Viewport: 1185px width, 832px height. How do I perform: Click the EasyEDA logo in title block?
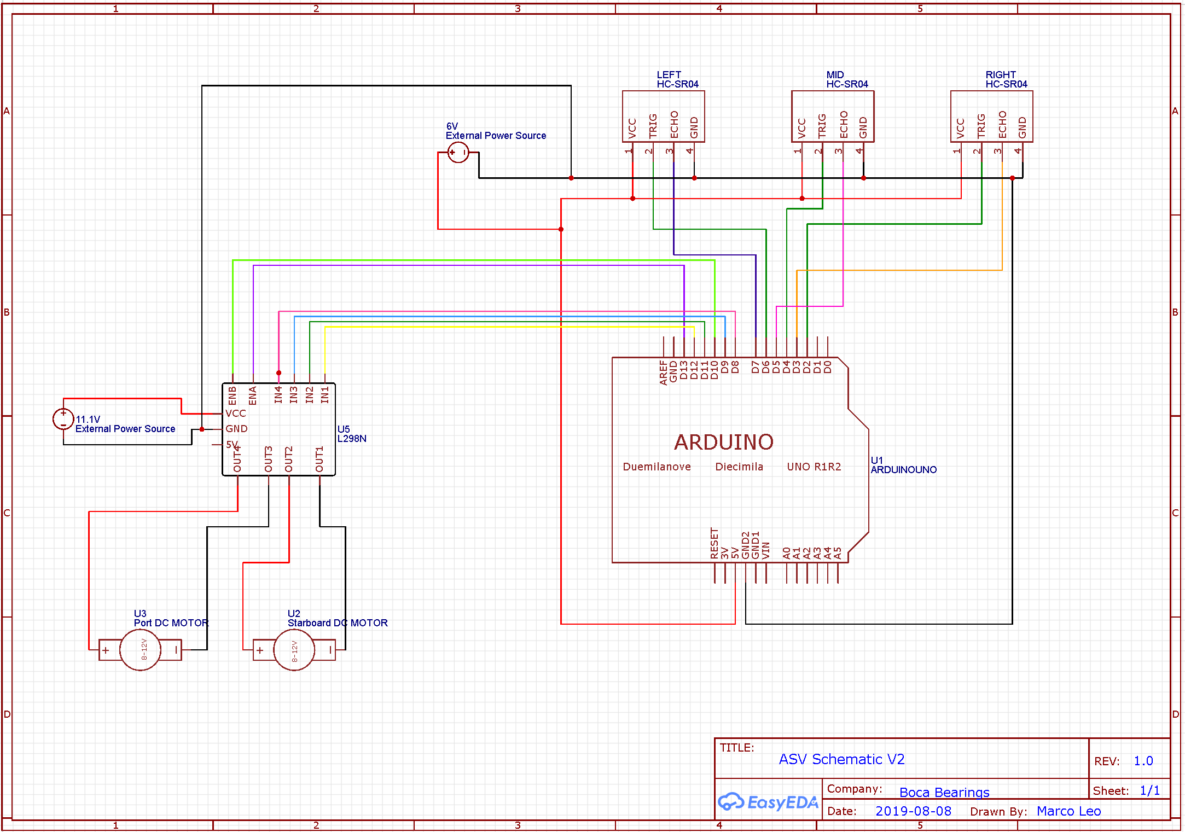pyautogui.click(x=768, y=802)
